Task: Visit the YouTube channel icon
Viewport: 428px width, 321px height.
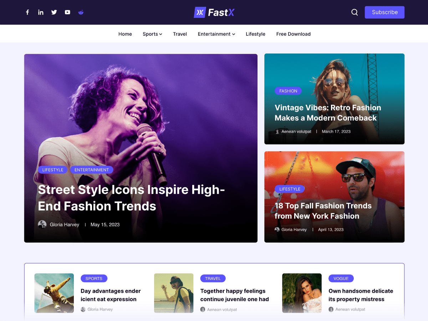Action: coord(67,12)
